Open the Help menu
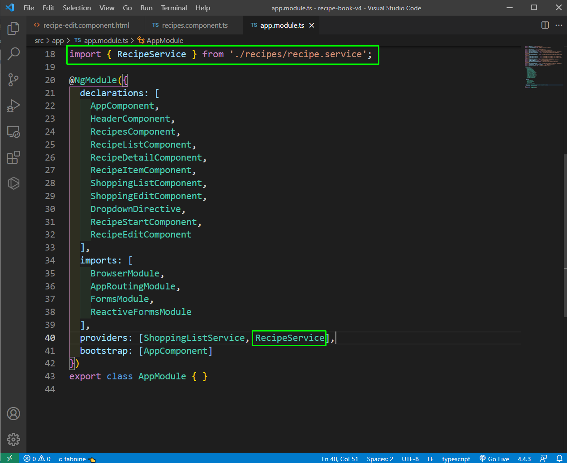 coord(203,8)
